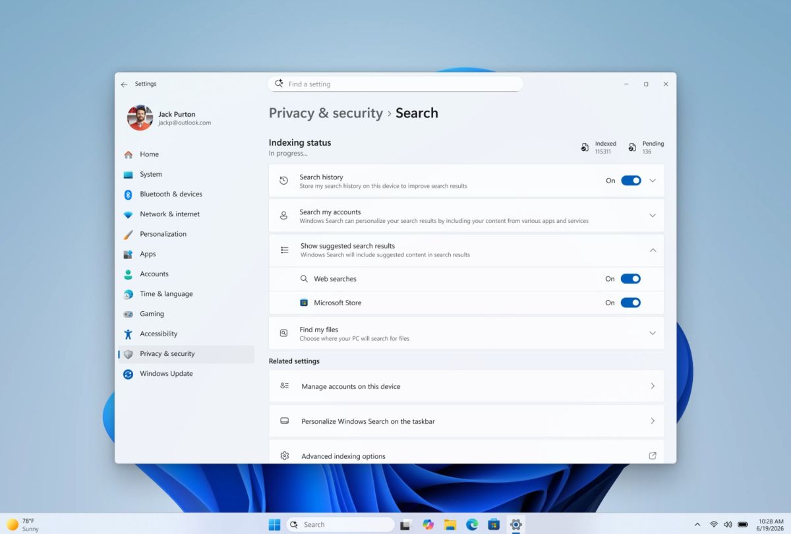Click the Indexed count 115311
791x534 pixels.
pyautogui.click(x=602, y=152)
